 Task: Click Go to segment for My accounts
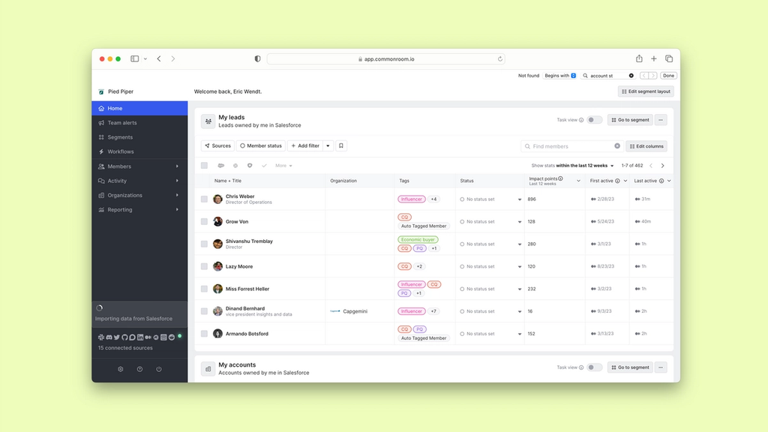point(630,367)
